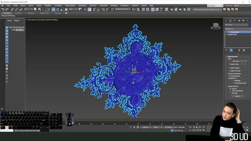Click the object name field
The width and height of the screenshot is (251, 141).
236,25
